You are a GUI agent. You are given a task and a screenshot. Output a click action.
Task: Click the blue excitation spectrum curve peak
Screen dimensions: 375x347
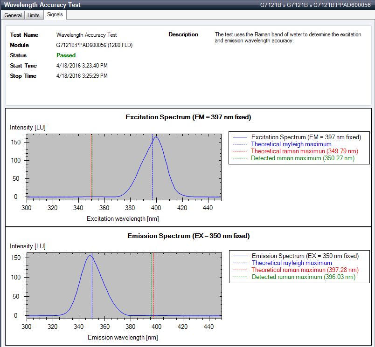point(156,138)
